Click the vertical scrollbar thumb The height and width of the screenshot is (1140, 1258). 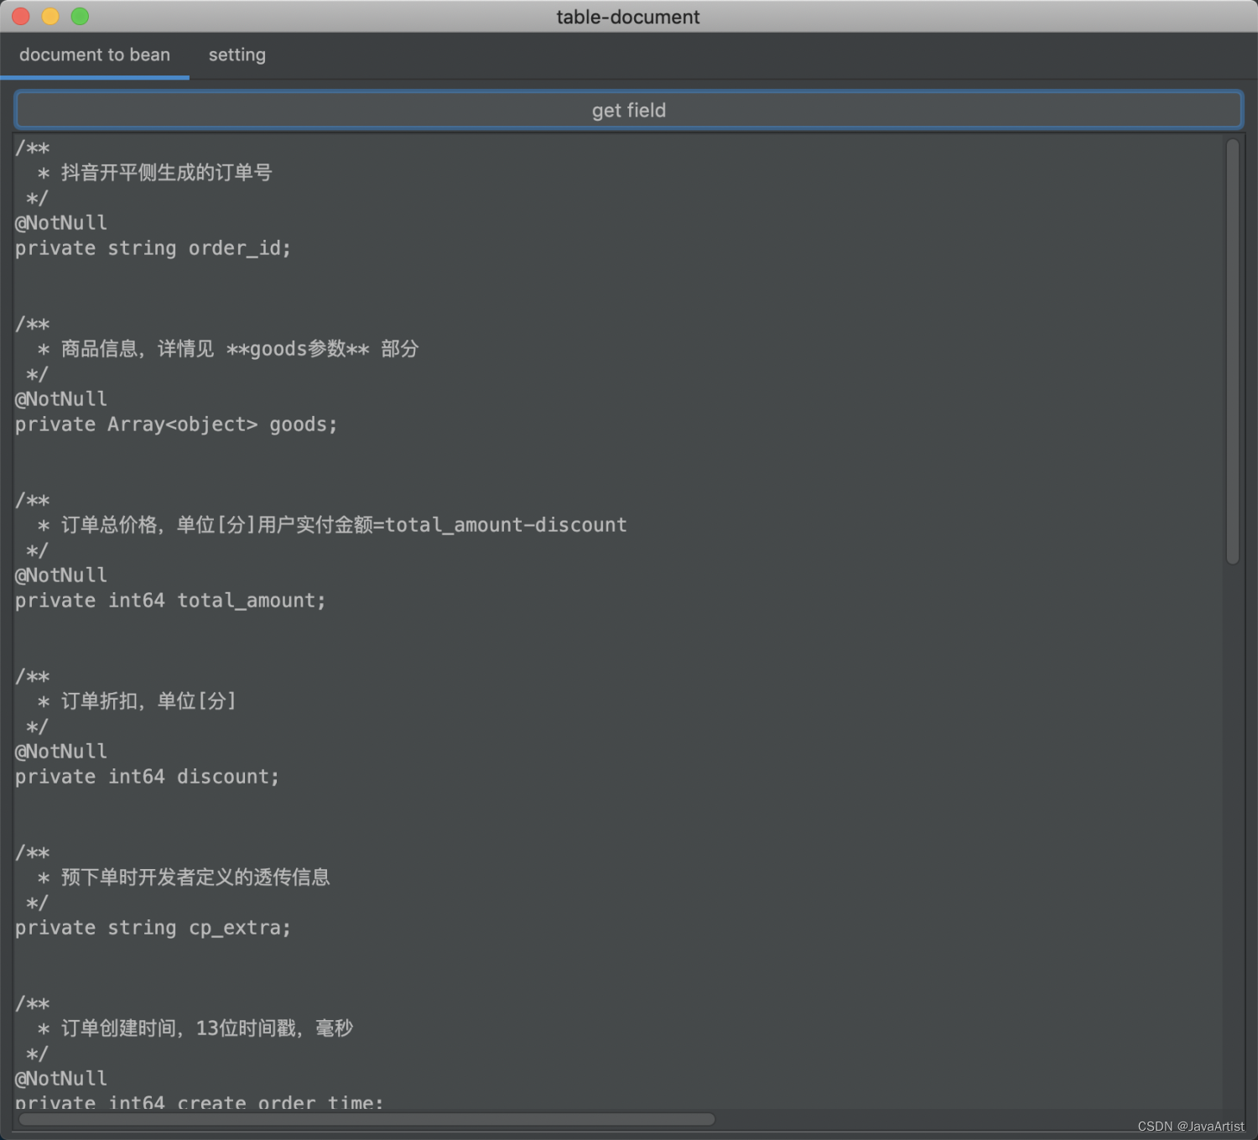click(1232, 351)
